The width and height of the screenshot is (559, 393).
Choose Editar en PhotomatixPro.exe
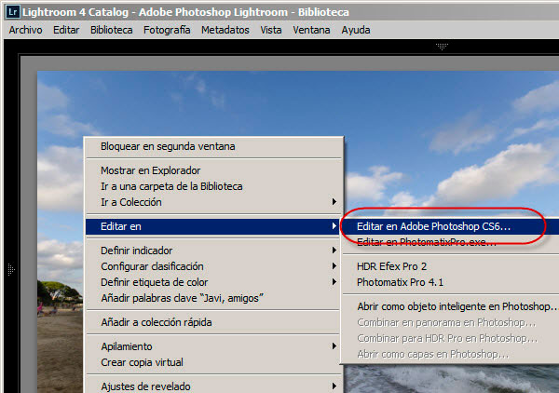pos(450,242)
